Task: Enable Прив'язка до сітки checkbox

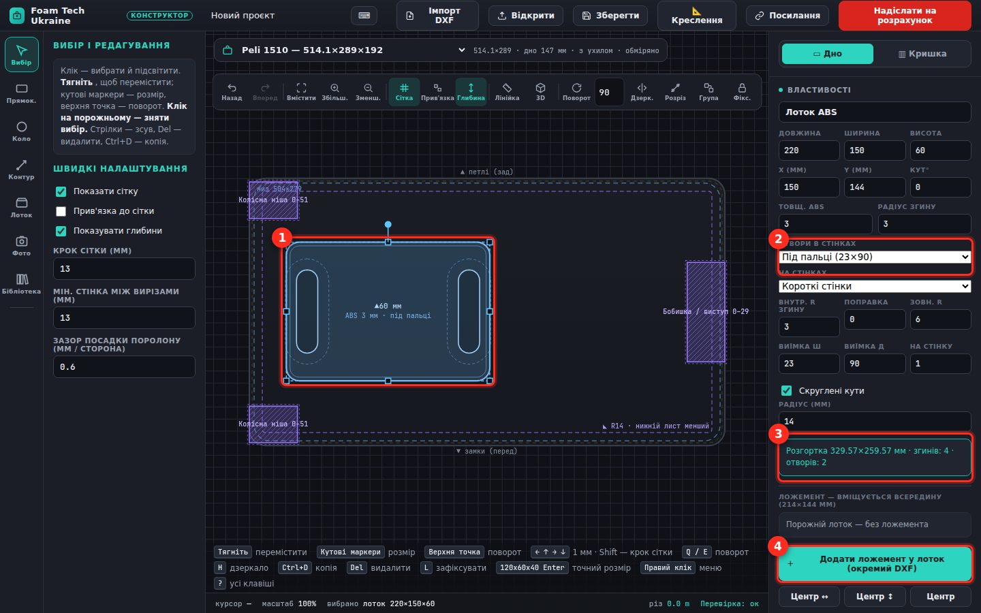Action: [61, 211]
